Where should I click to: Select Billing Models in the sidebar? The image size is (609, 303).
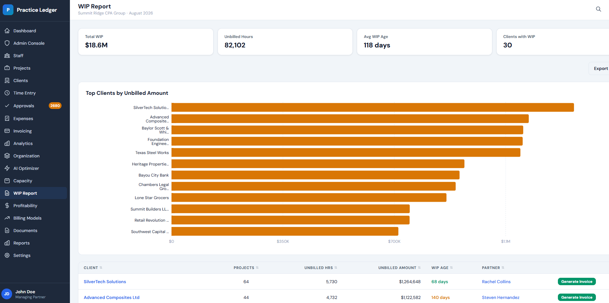34,218
